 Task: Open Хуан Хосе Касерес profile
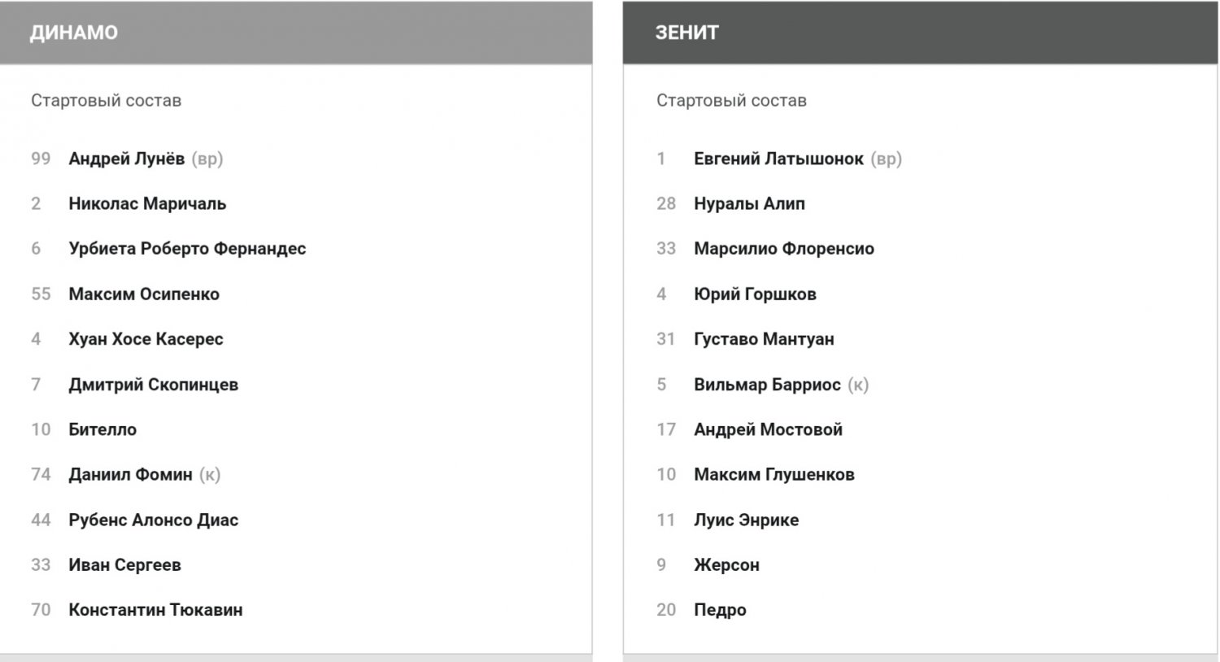(146, 339)
